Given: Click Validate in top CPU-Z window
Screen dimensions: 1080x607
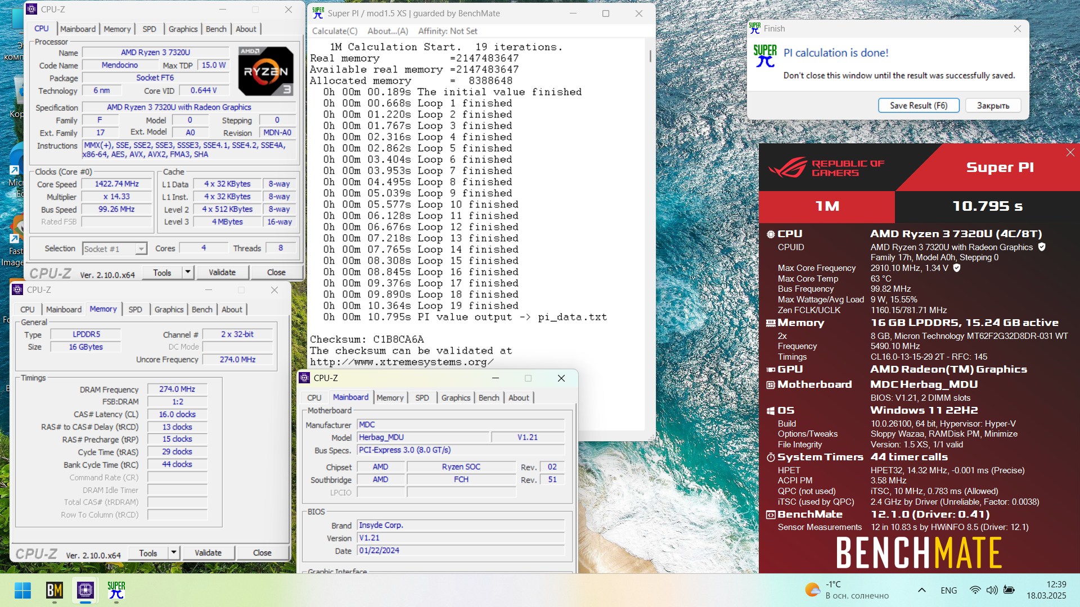Looking at the screenshot, I should coord(222,273).
